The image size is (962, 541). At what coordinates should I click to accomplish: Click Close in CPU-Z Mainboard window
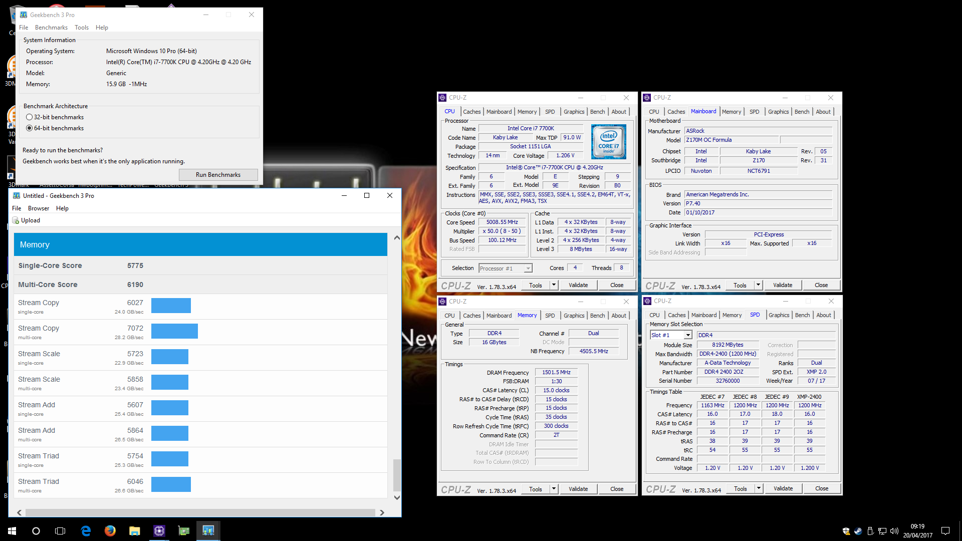click(821, 285)
